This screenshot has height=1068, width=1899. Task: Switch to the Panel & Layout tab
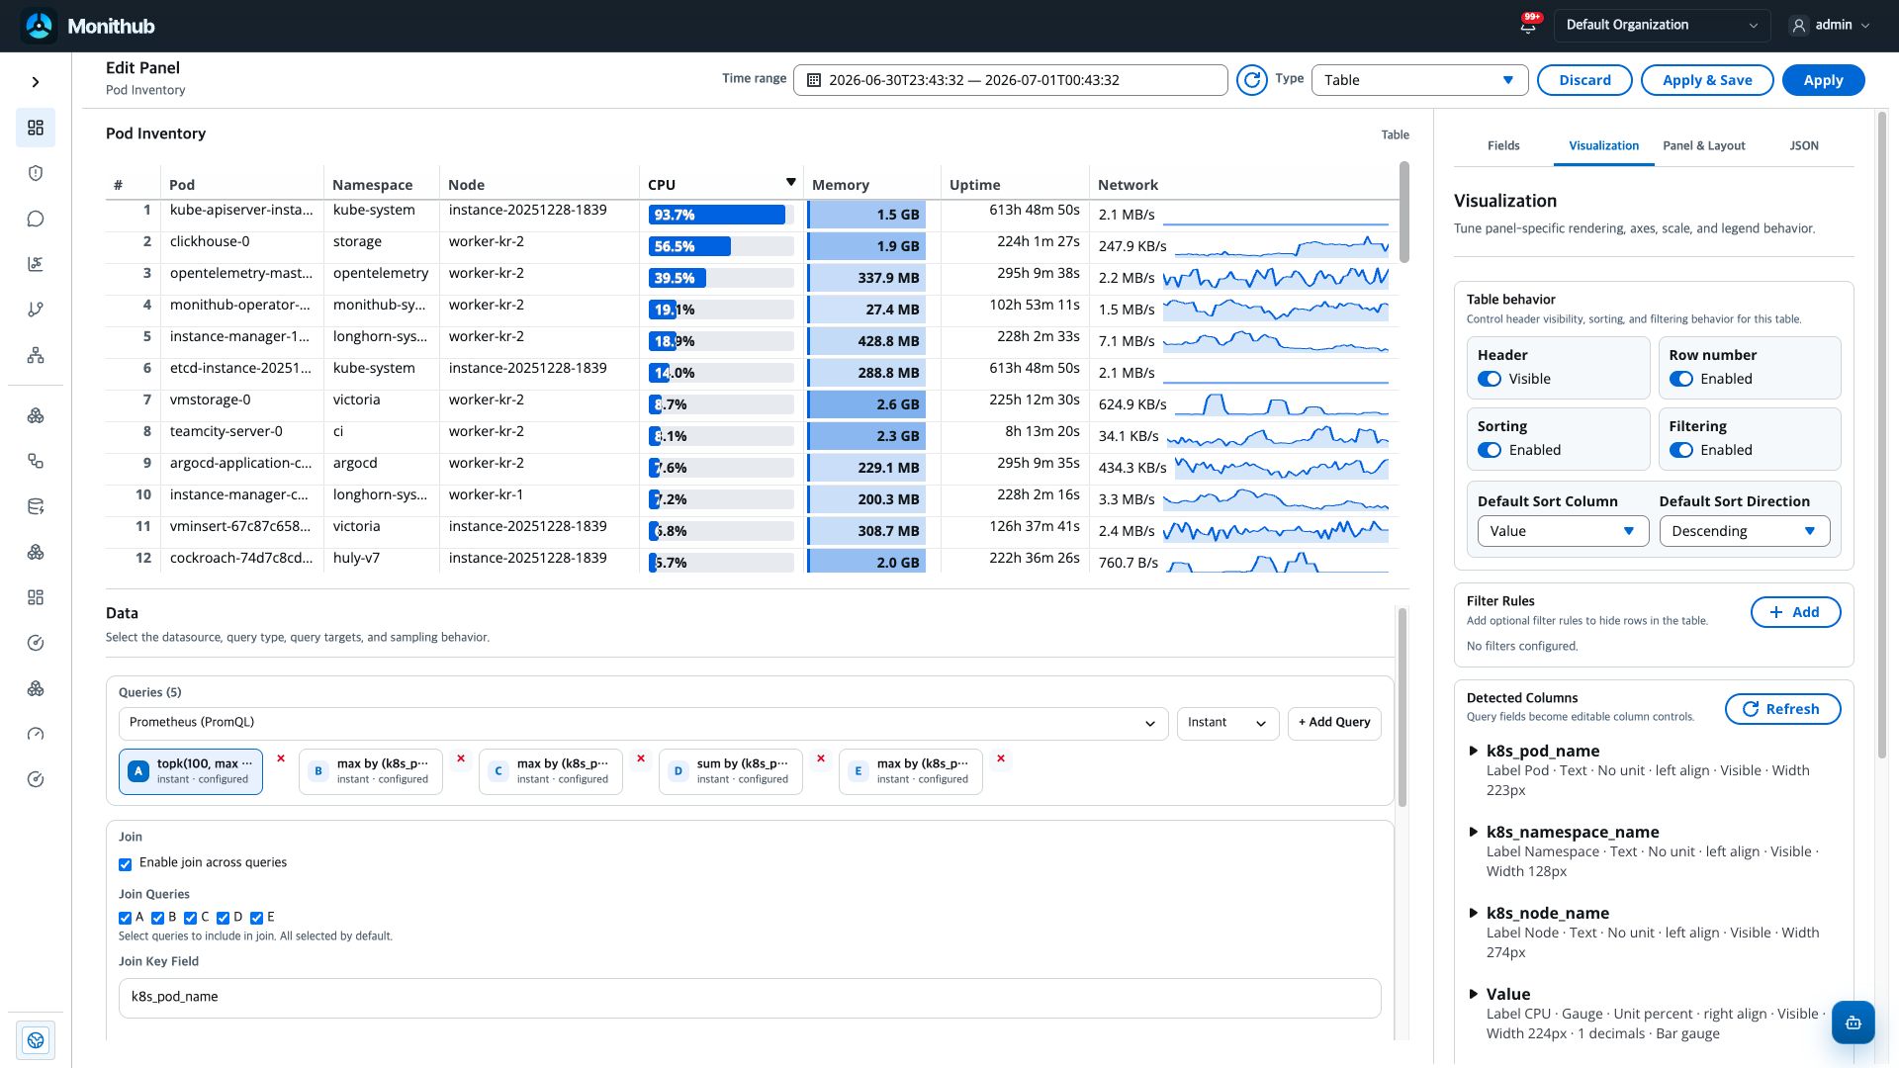tap(1703, 145)
